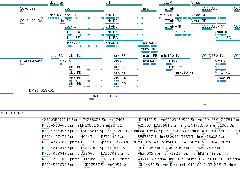
Task: Open EST Dmel_neb_012189_0437_2861.3prime
Action: pyautogui.click(x=171, y=168)
